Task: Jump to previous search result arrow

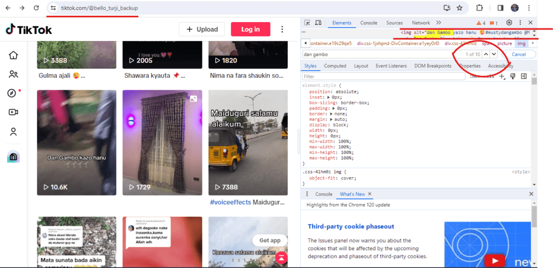Action: click(485, 55)
